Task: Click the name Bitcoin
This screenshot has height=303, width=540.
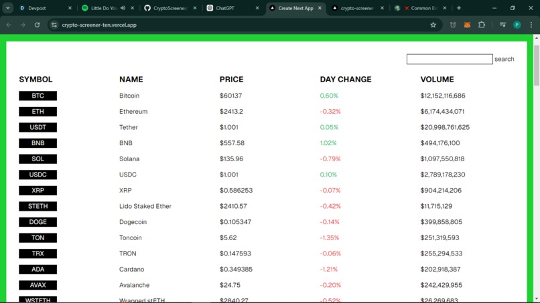Action: pyautogui.click(x=129, y=96)
